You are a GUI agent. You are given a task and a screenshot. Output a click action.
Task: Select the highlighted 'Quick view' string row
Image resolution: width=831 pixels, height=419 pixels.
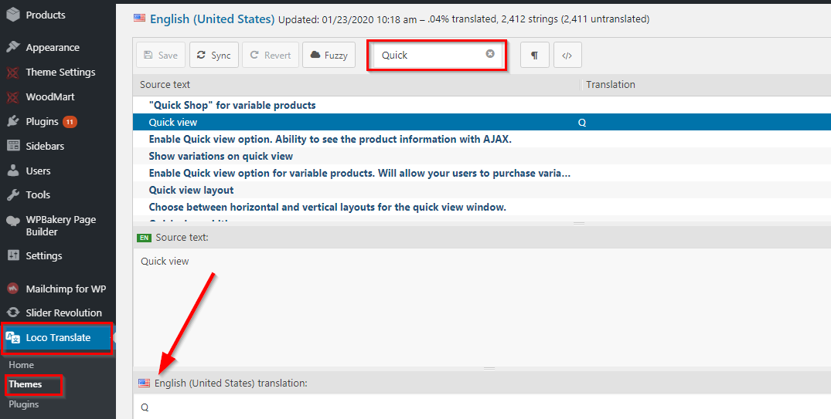pos(482,122)
